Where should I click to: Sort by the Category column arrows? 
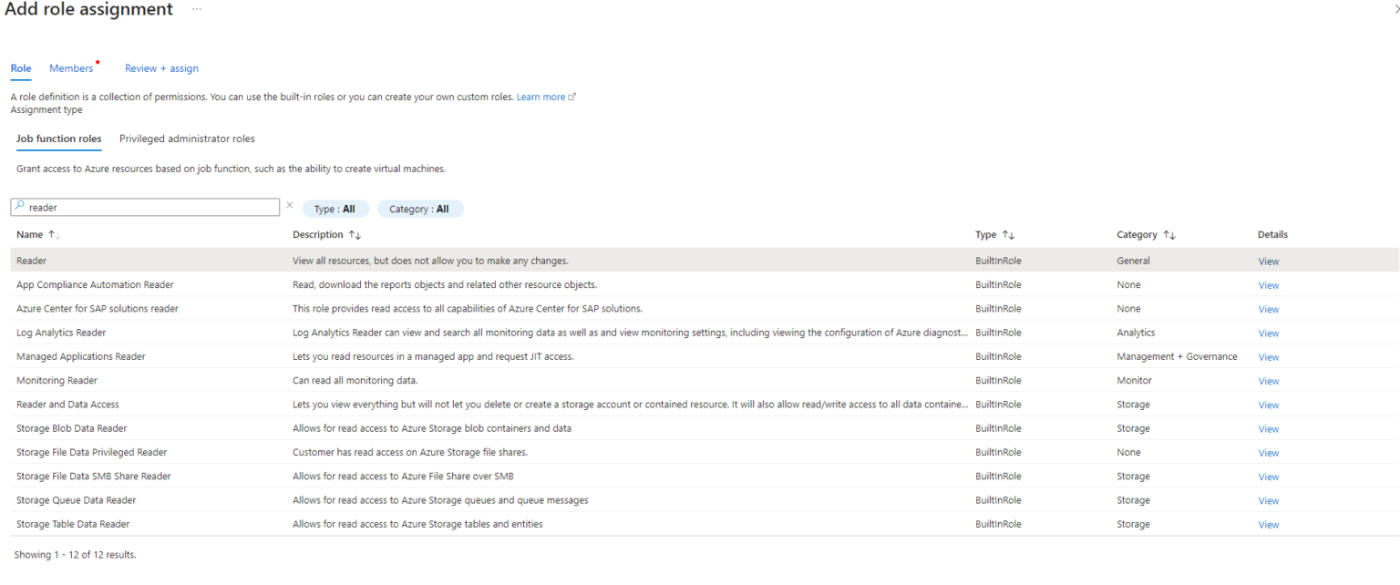click(1169, 235)
